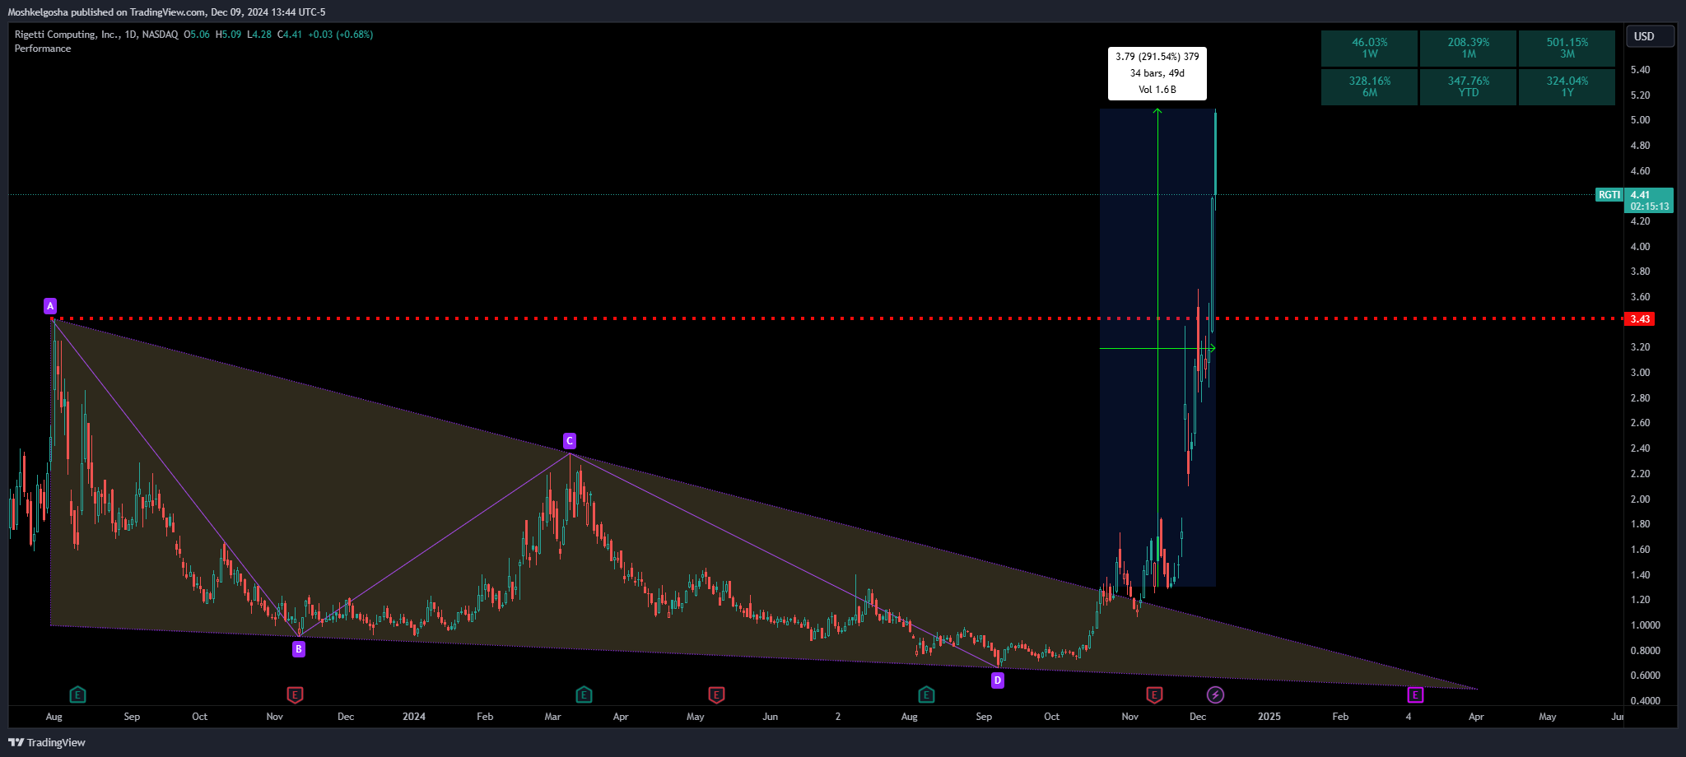This screenshot has width=1686, height=757.
Task: Click the Performance indicator label
Action: click(x=43, y=49)
